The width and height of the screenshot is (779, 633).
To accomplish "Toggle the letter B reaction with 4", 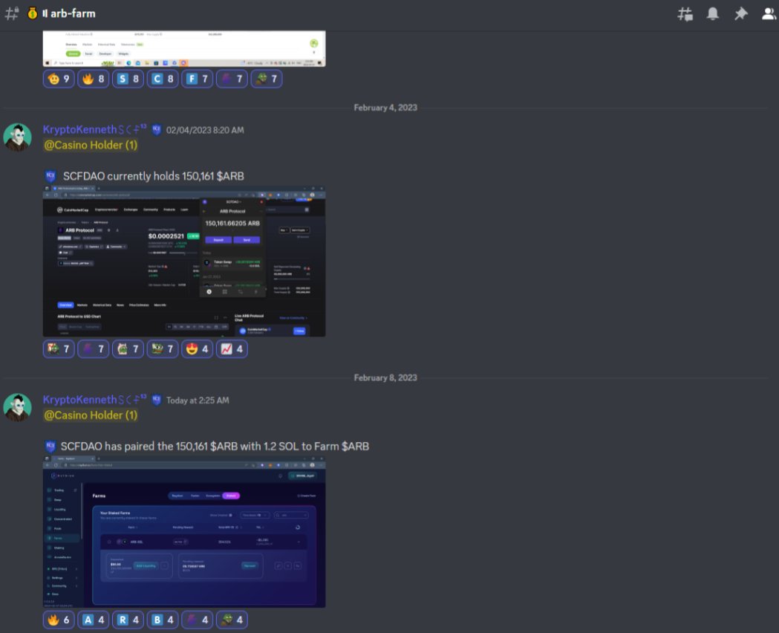I will 163,620.
